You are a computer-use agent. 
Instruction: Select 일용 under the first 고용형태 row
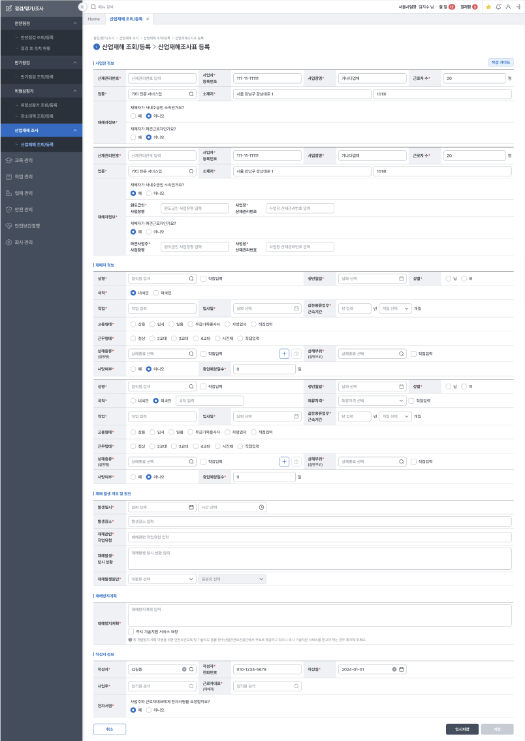(x=171, y=323)
